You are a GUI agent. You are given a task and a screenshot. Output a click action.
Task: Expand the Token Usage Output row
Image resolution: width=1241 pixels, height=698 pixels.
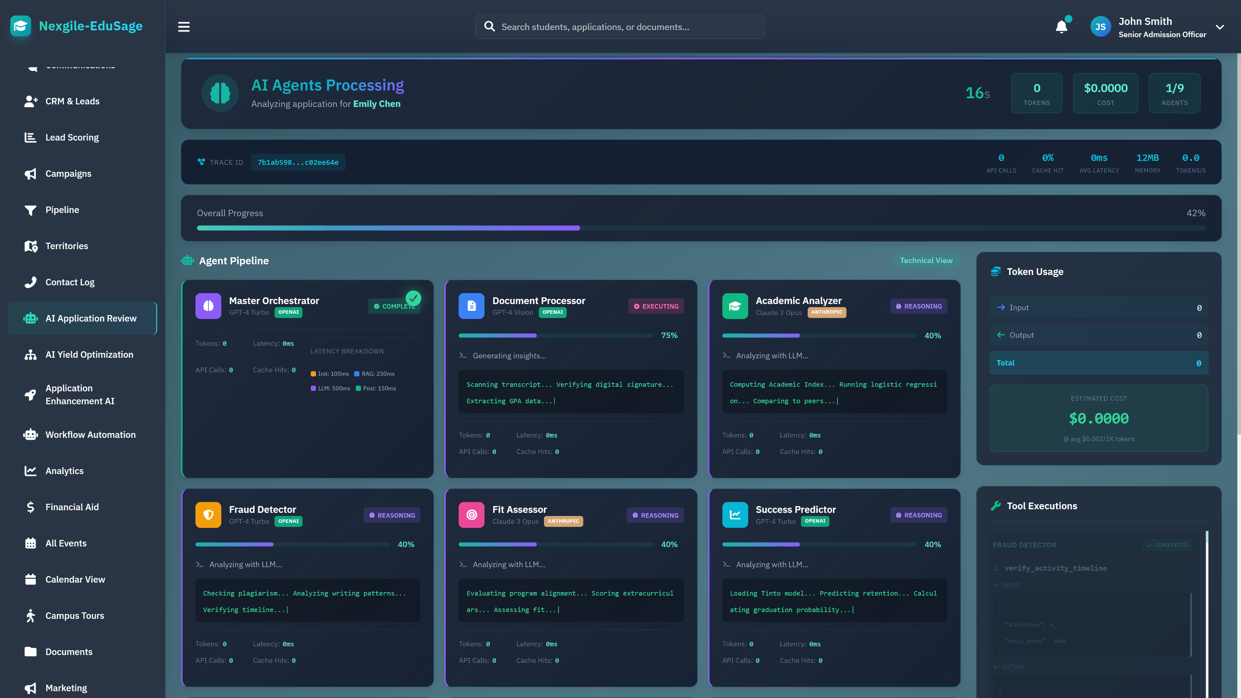coord(1098,335)
